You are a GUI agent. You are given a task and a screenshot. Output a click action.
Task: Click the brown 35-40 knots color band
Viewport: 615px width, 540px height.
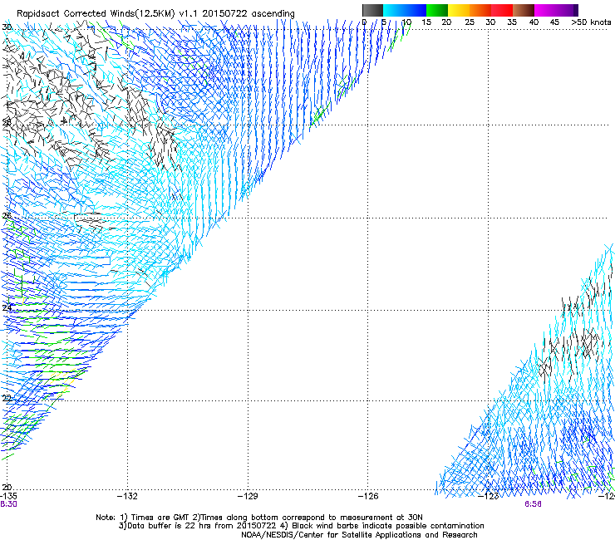click(524, 10)
